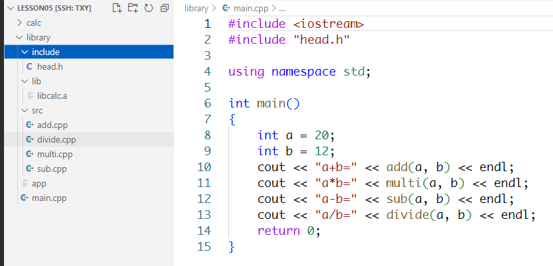This screenshot has height=266, width=553.
Task: Click the sub(a, b) call on line 12
Action: click(418, 199)
